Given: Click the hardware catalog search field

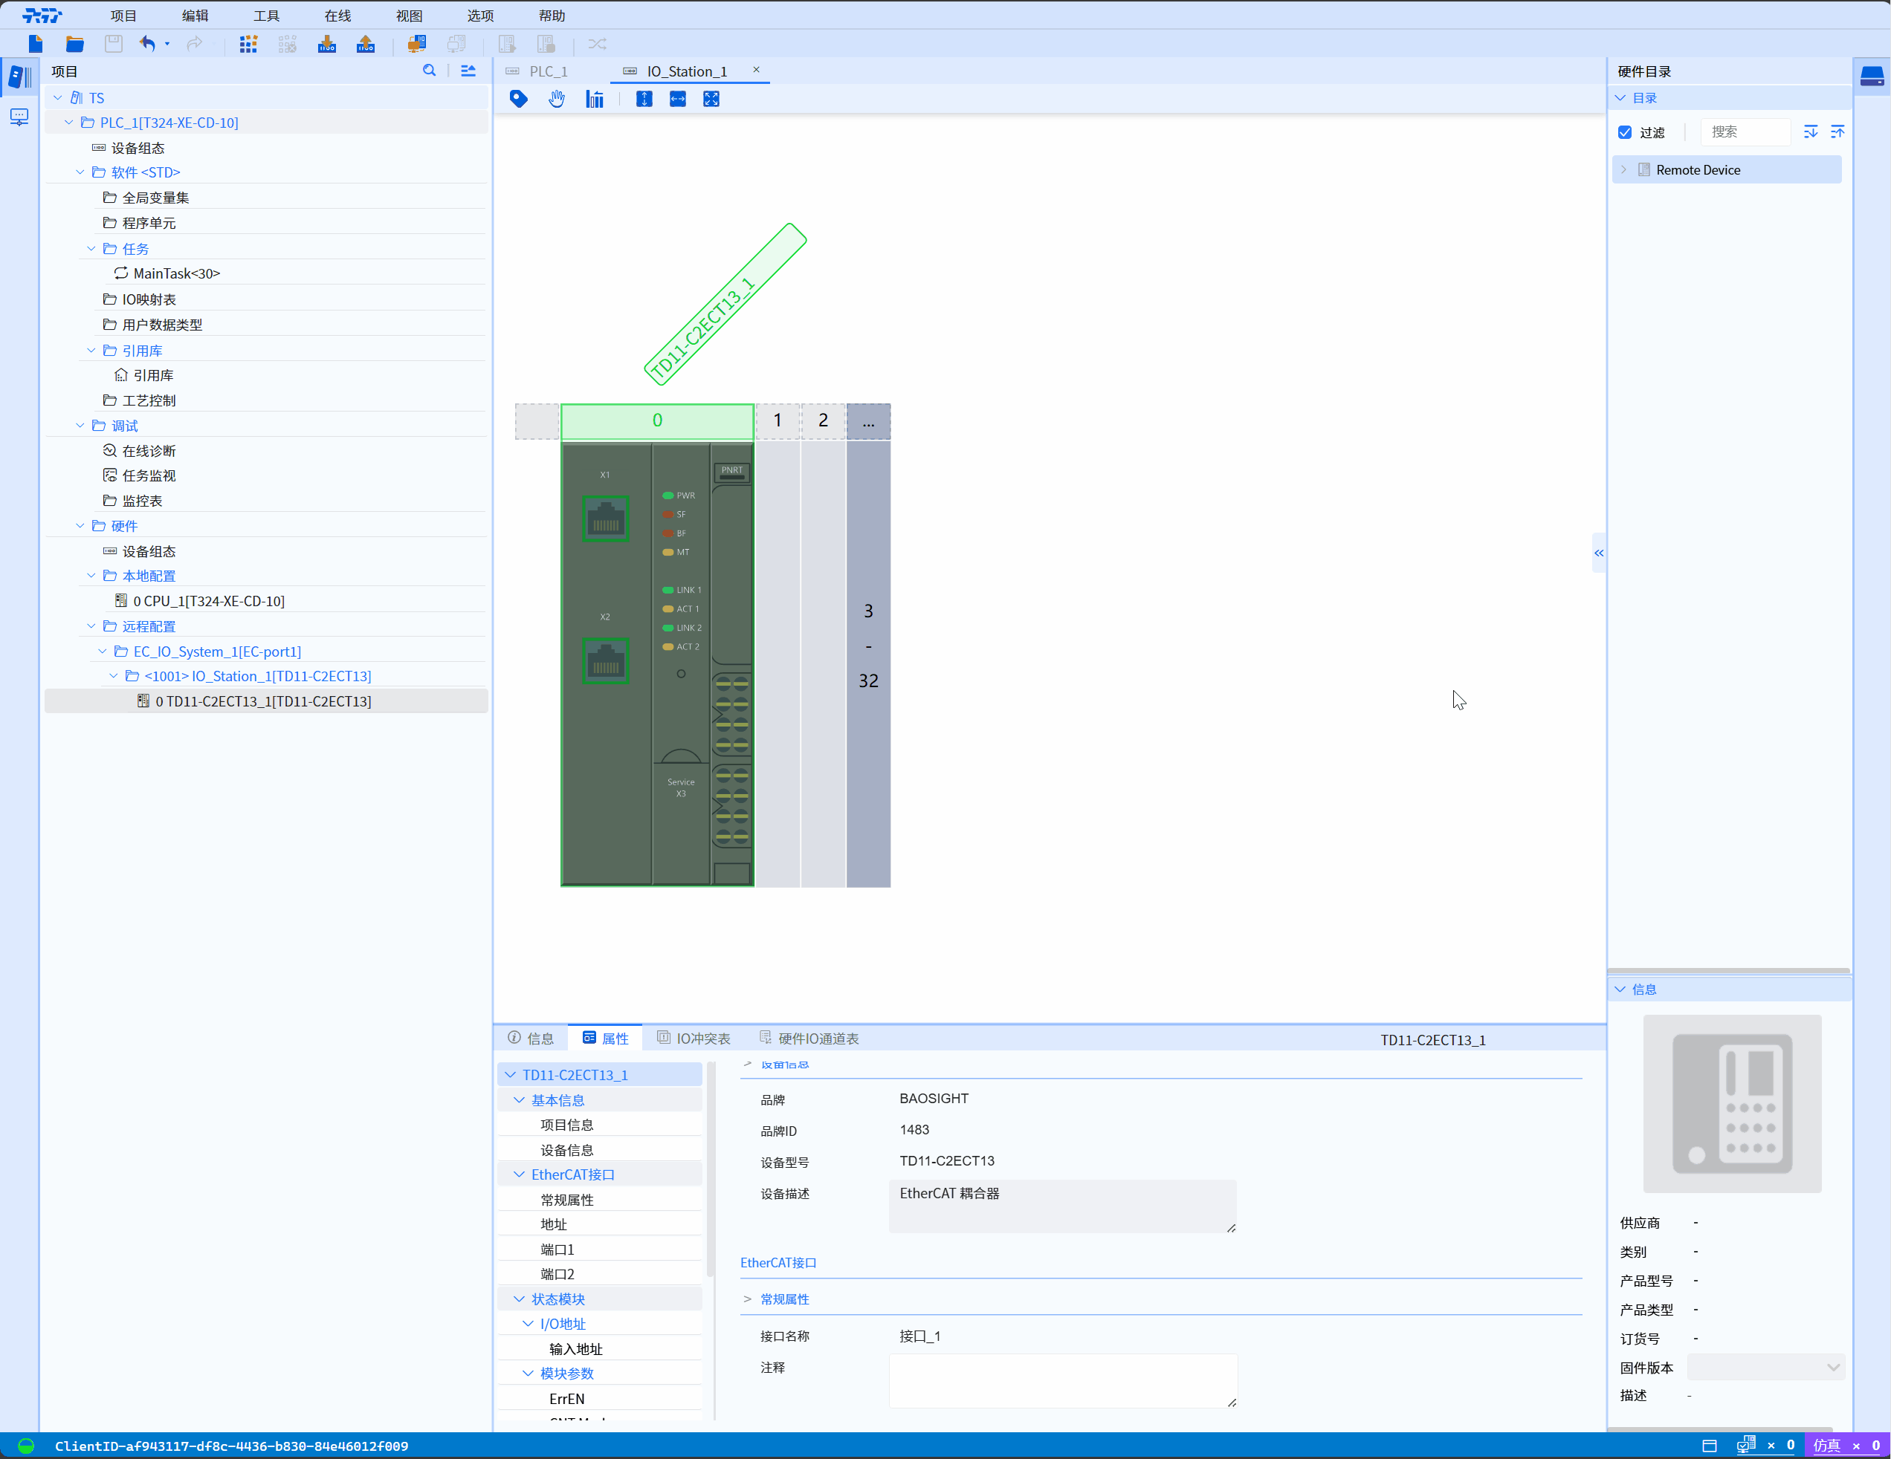Looking at the screenshot, I should pyautogui.click(x=1745, y=132).
